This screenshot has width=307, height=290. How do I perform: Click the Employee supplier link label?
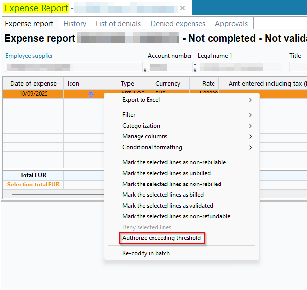click(29, 56)
